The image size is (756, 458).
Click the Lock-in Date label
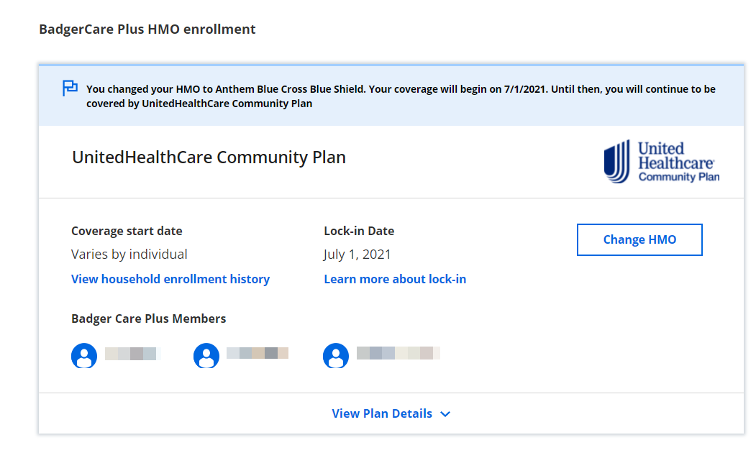[359, 231]
